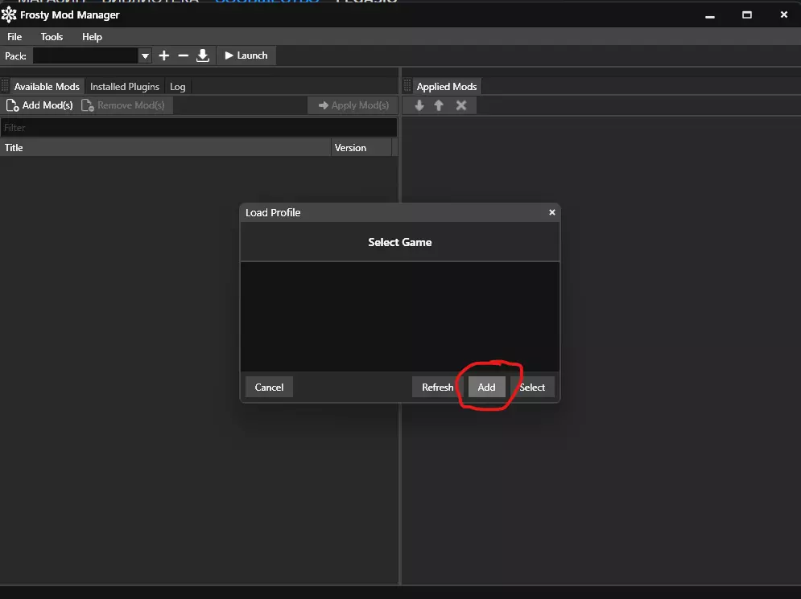Click Select in Load Profile dialog
The height and width of the screenshot is (599, 801).
[532, 388]
